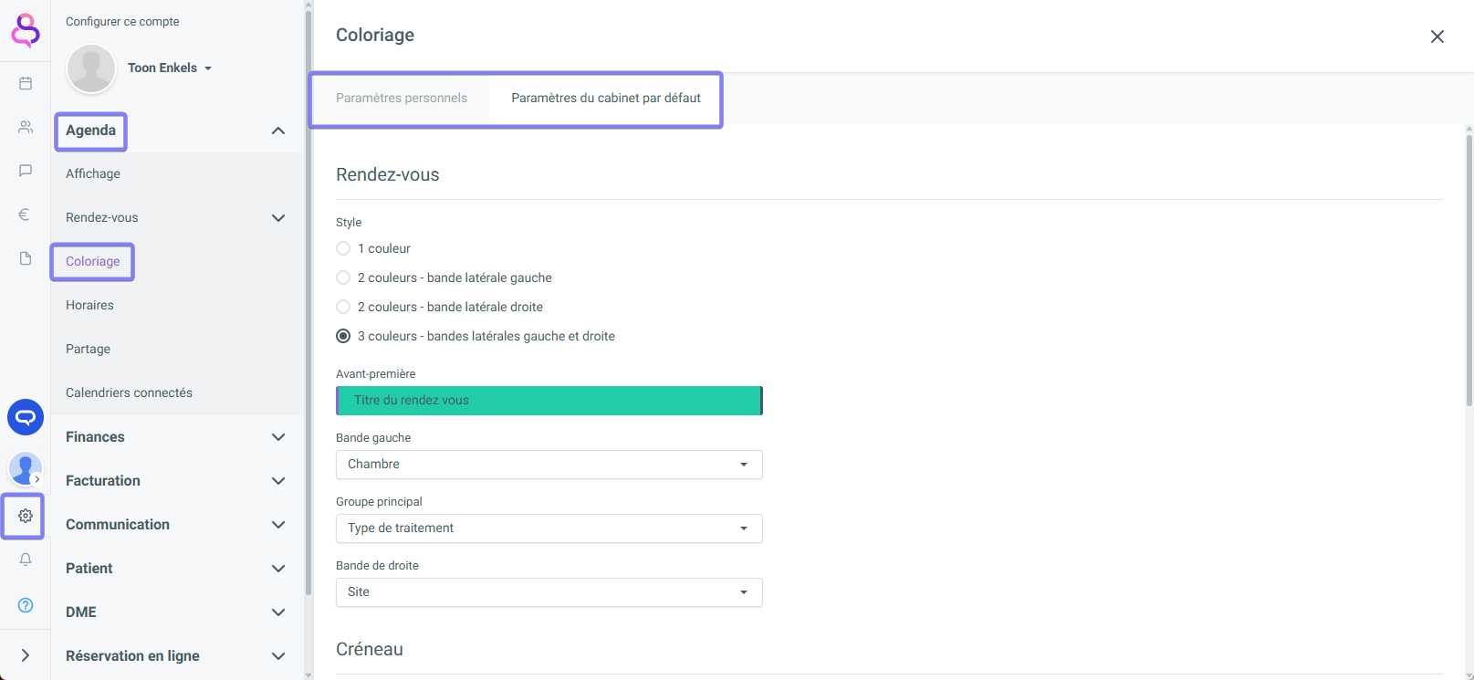Switch to Paramètres personnels tab
Screen dimensions: 1474x680
point(402,99)
